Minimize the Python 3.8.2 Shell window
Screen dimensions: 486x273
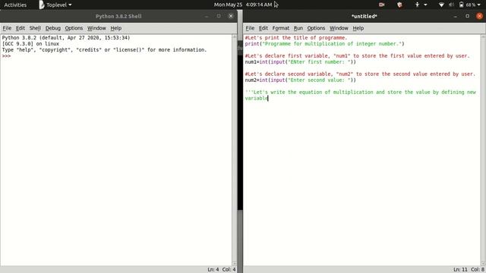click(x=207, y=16)
